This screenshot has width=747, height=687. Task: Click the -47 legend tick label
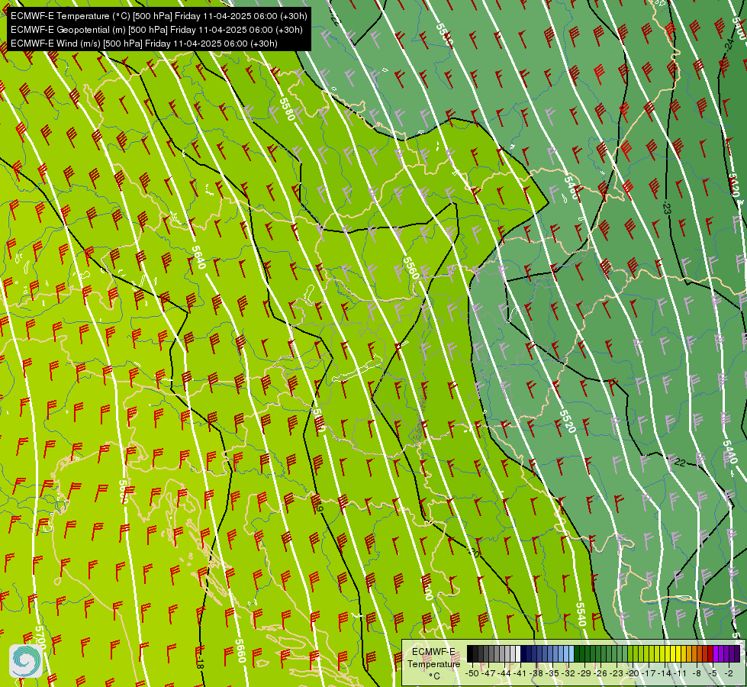point(488,673)
